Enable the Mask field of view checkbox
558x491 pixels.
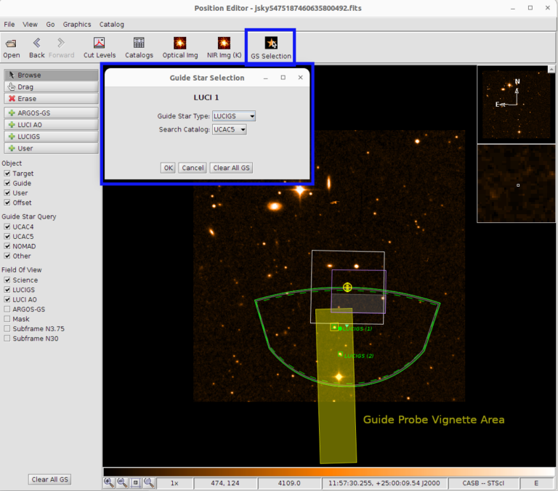[7, 319]
